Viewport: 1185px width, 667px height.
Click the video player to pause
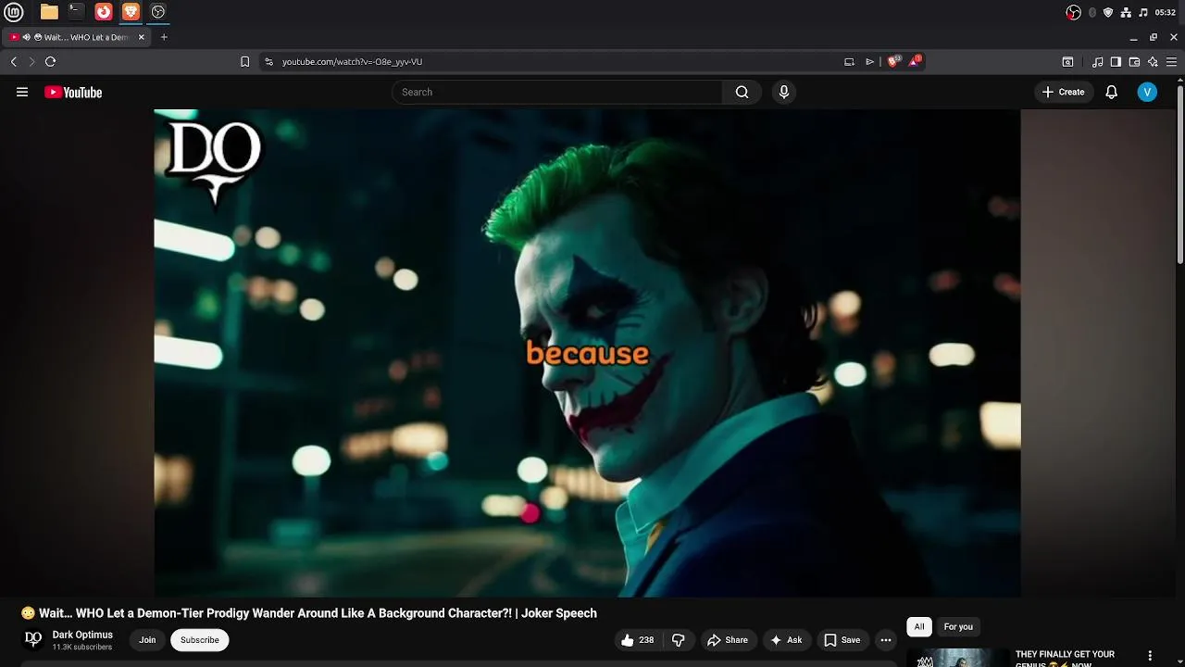(x=587, y=353)
